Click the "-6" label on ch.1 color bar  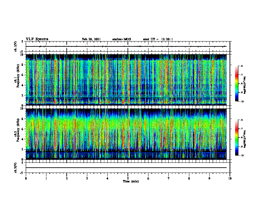coord(241,66)
